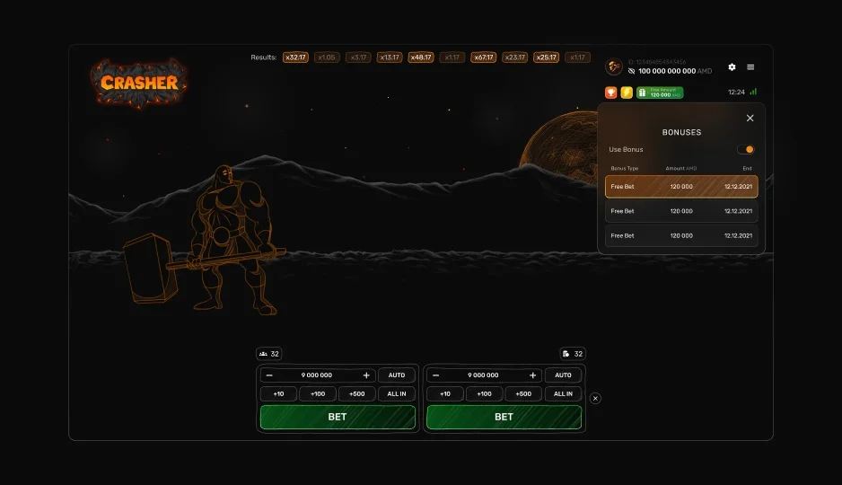842x485 pixels.
Task: Select the highlighted first Free Bet row
Action: [681, 187]
